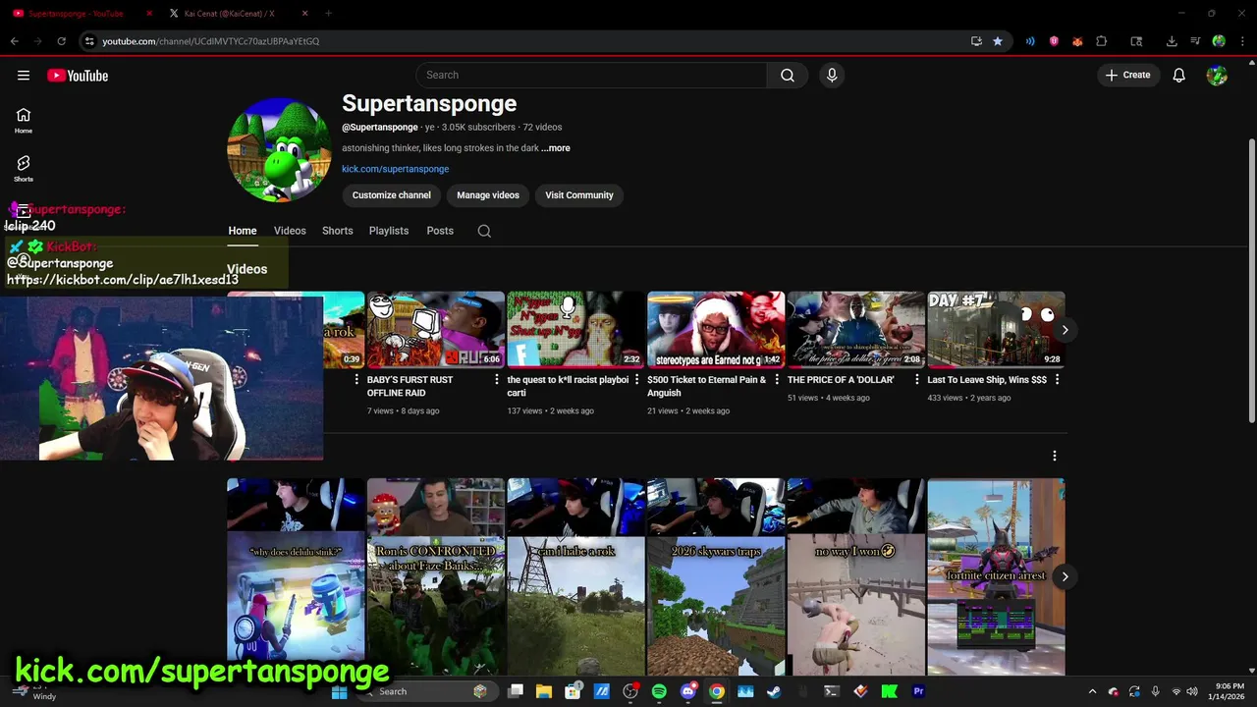This screenshot has height=707, width=1257.
Task: Click the YouTube search input field
Action: [x=591, y=76]
